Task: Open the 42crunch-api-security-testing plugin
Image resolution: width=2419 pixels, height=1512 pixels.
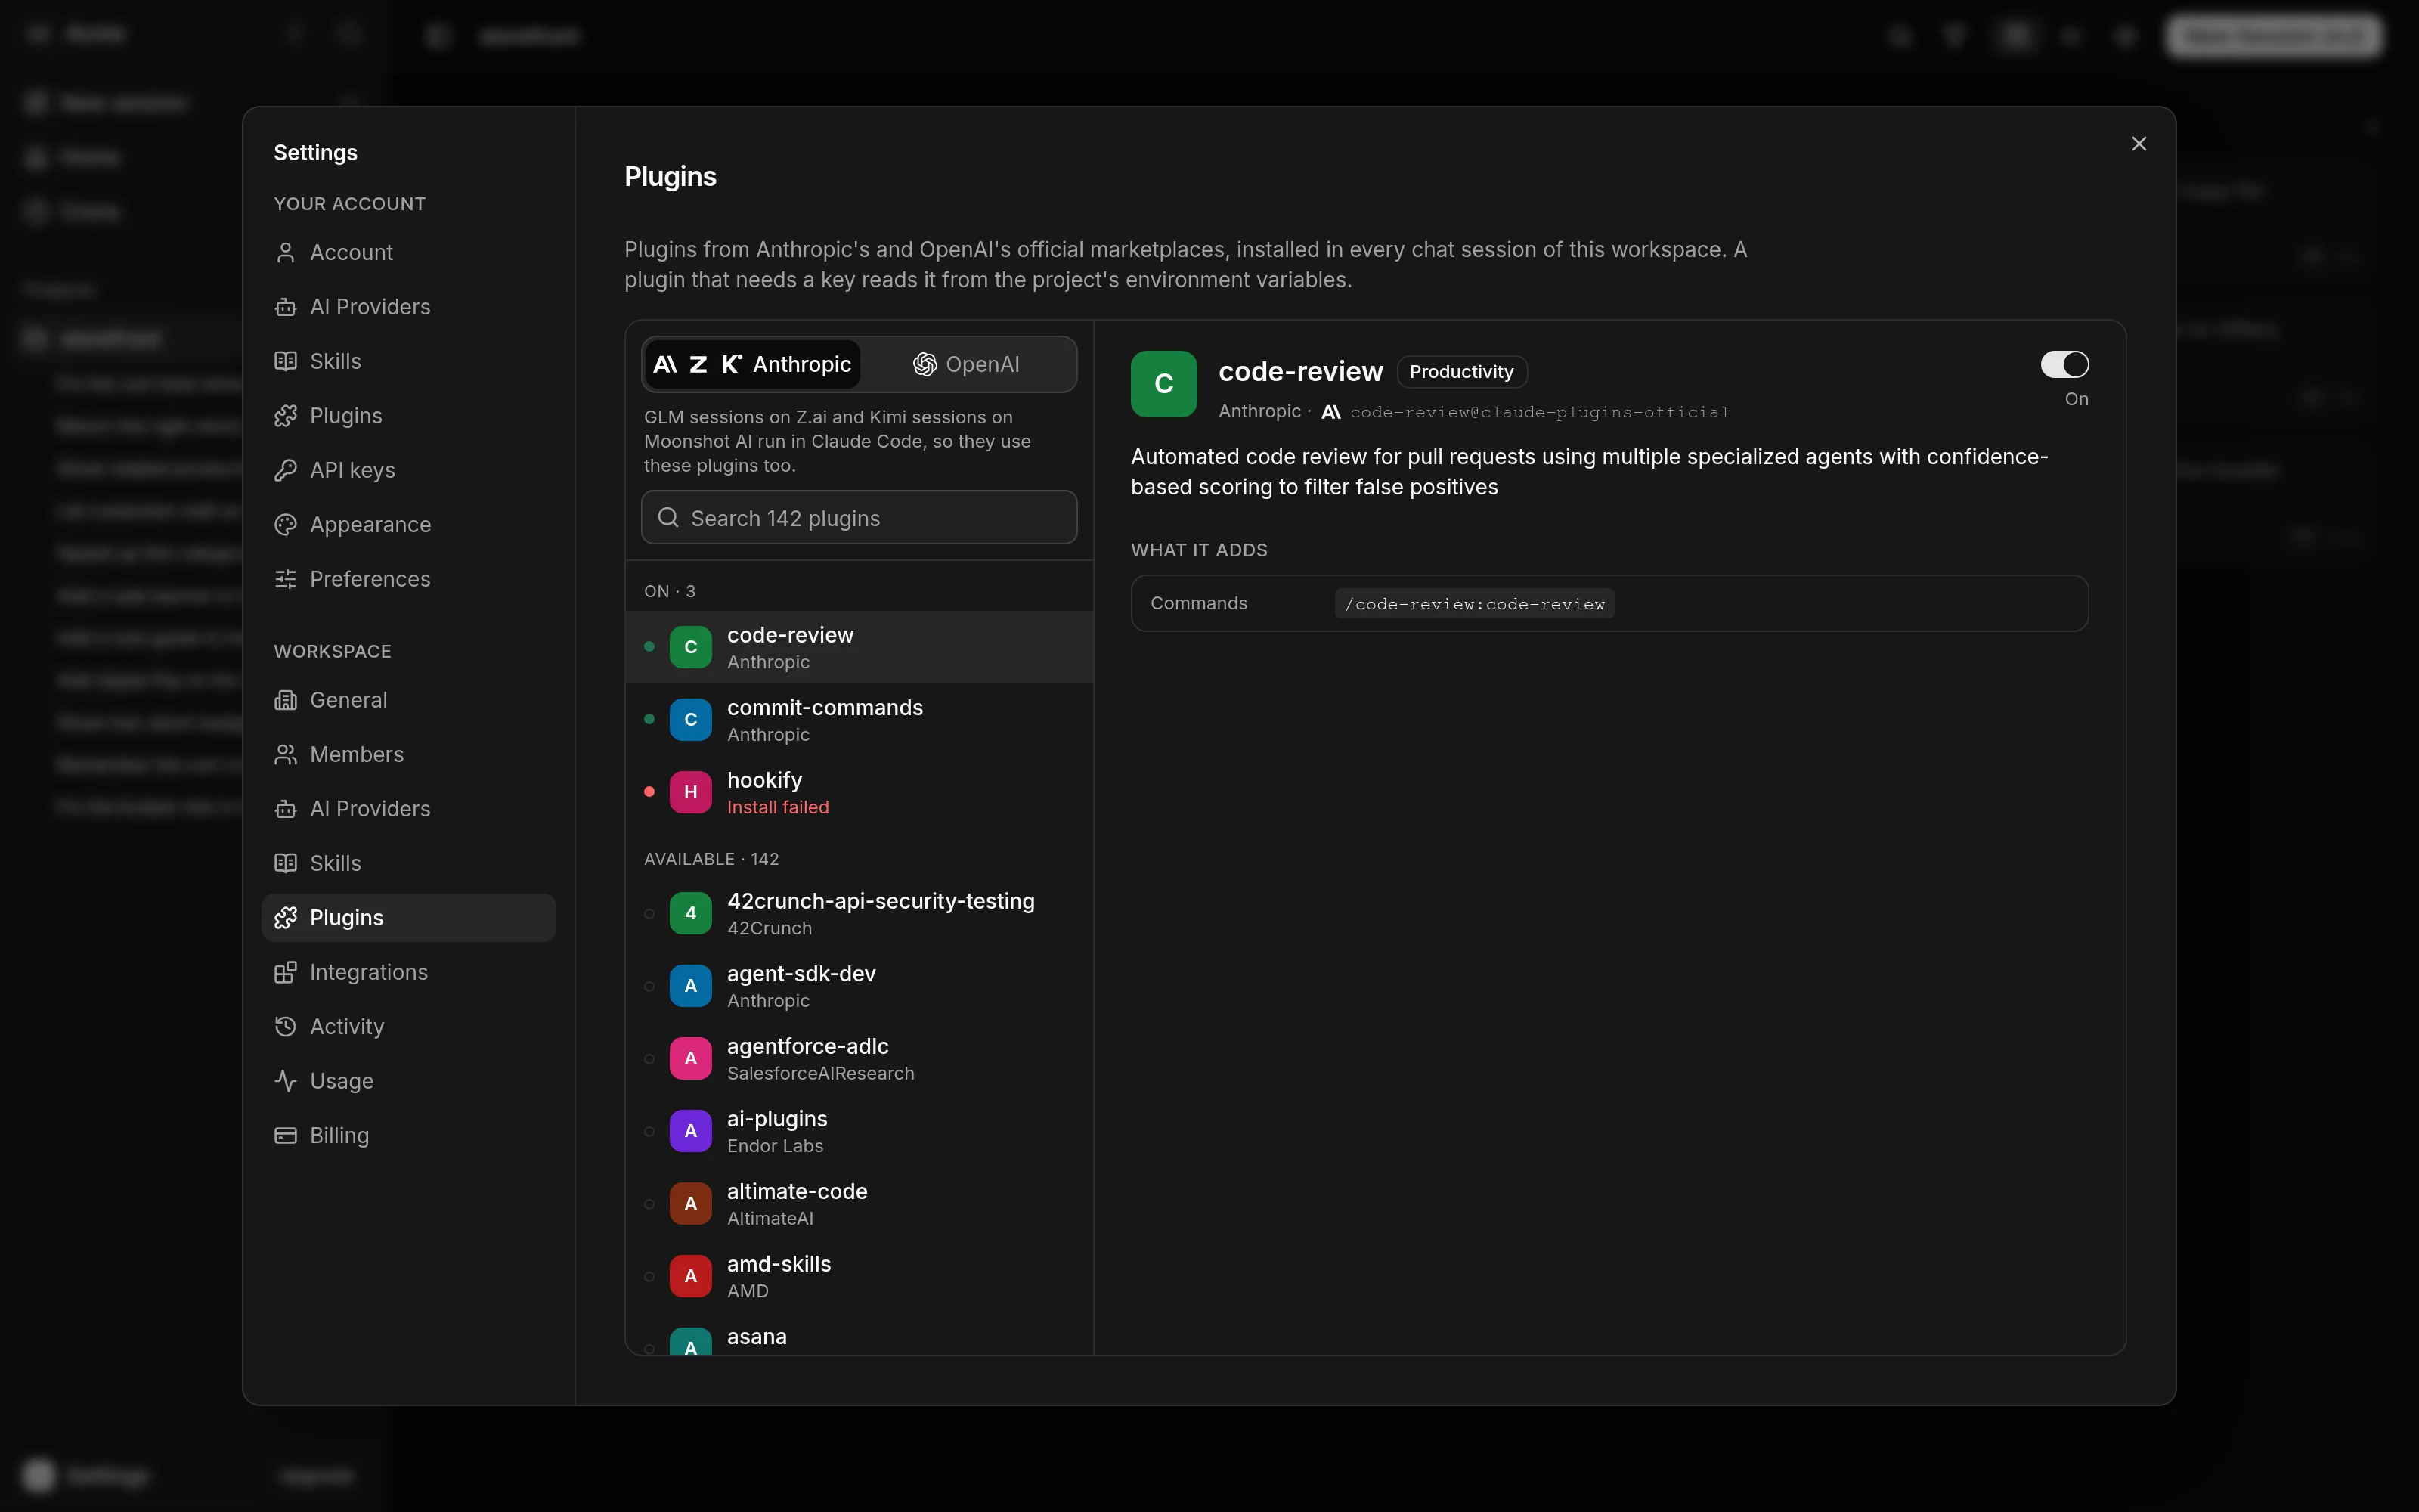Action: coord(859,913)
